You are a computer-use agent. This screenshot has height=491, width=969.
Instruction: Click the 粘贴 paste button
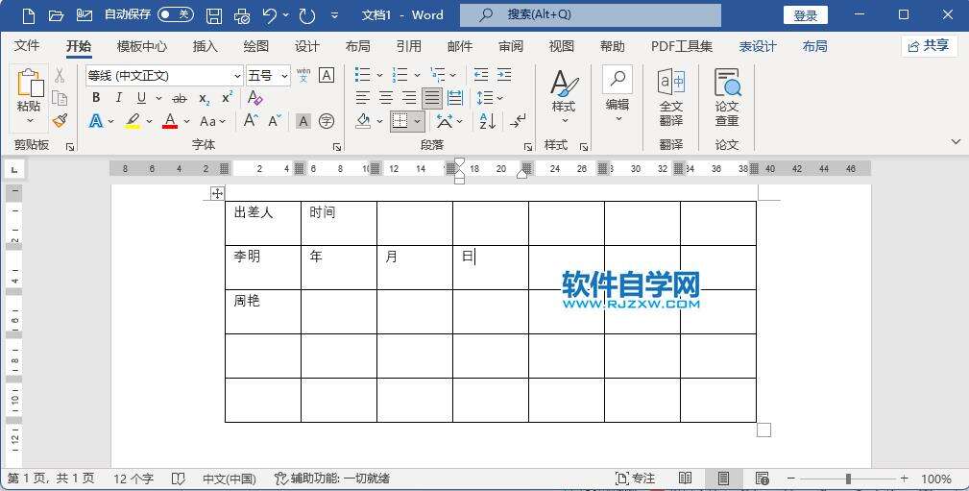pyautogui.click(x=29, y=98)
